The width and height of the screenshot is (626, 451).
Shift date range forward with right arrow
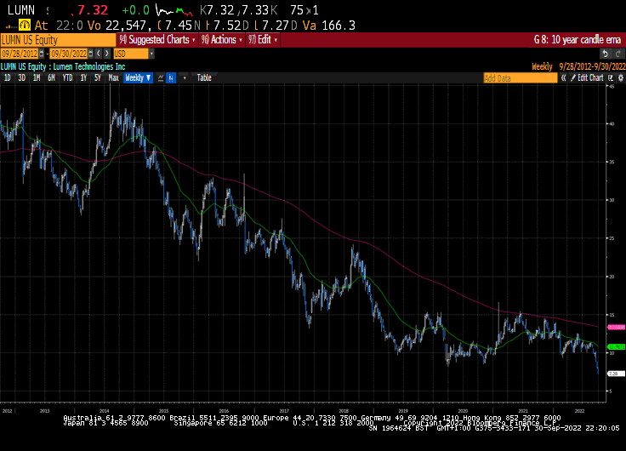click(107, 54)
